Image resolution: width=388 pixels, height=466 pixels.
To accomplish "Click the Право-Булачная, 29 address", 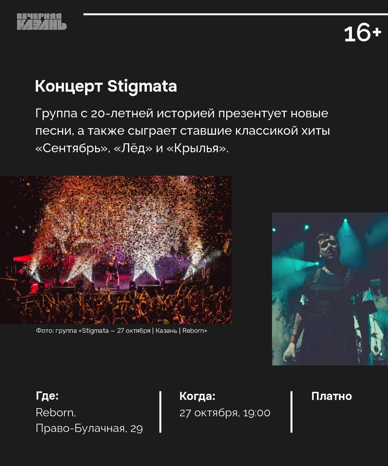I will (x=89, y=428).
